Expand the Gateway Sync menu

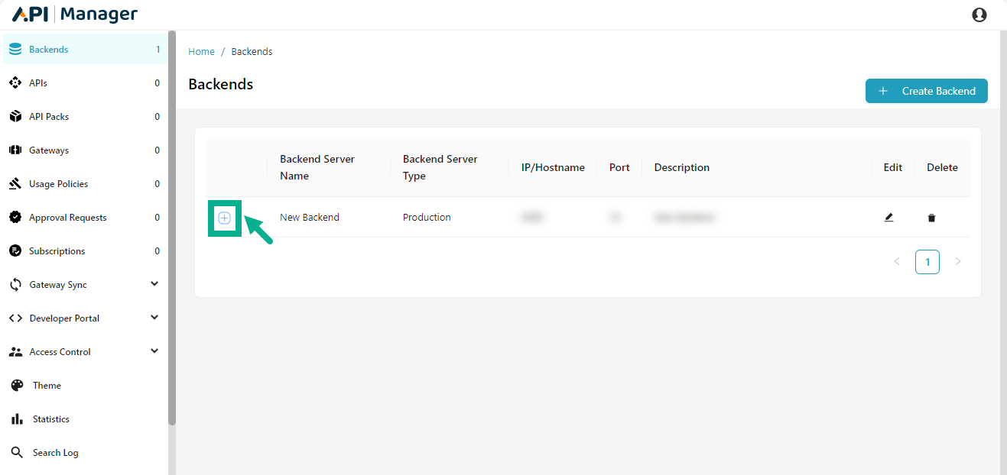point(154,284)
